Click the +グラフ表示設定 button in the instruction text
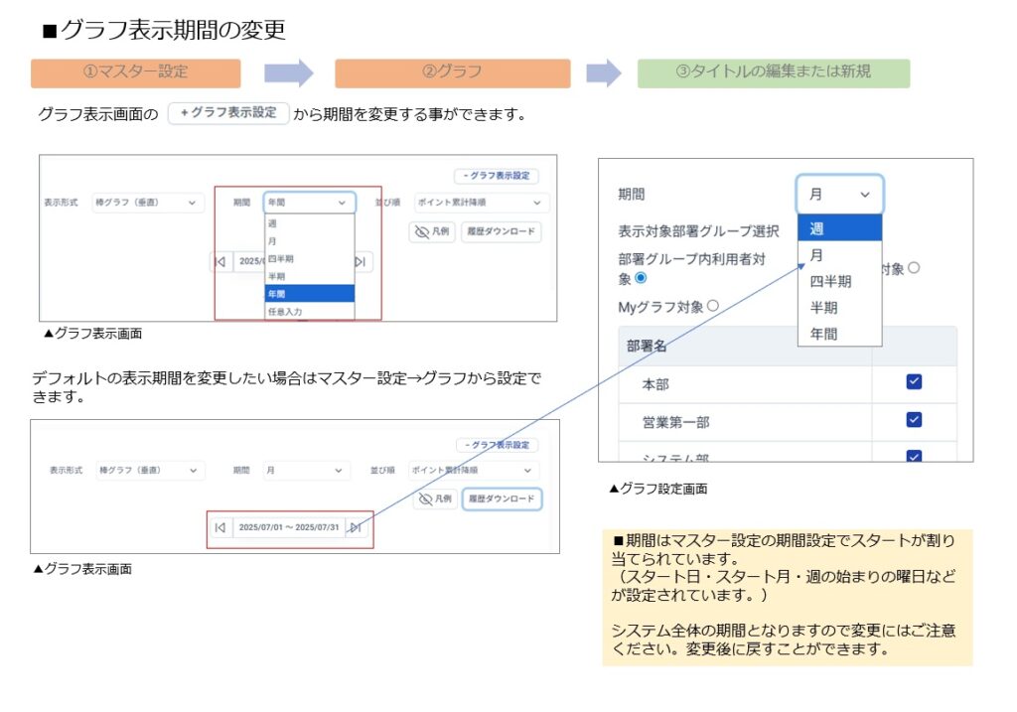This screenshot has height=712, width=1017. pyautogui.click(x=228, y=113)
